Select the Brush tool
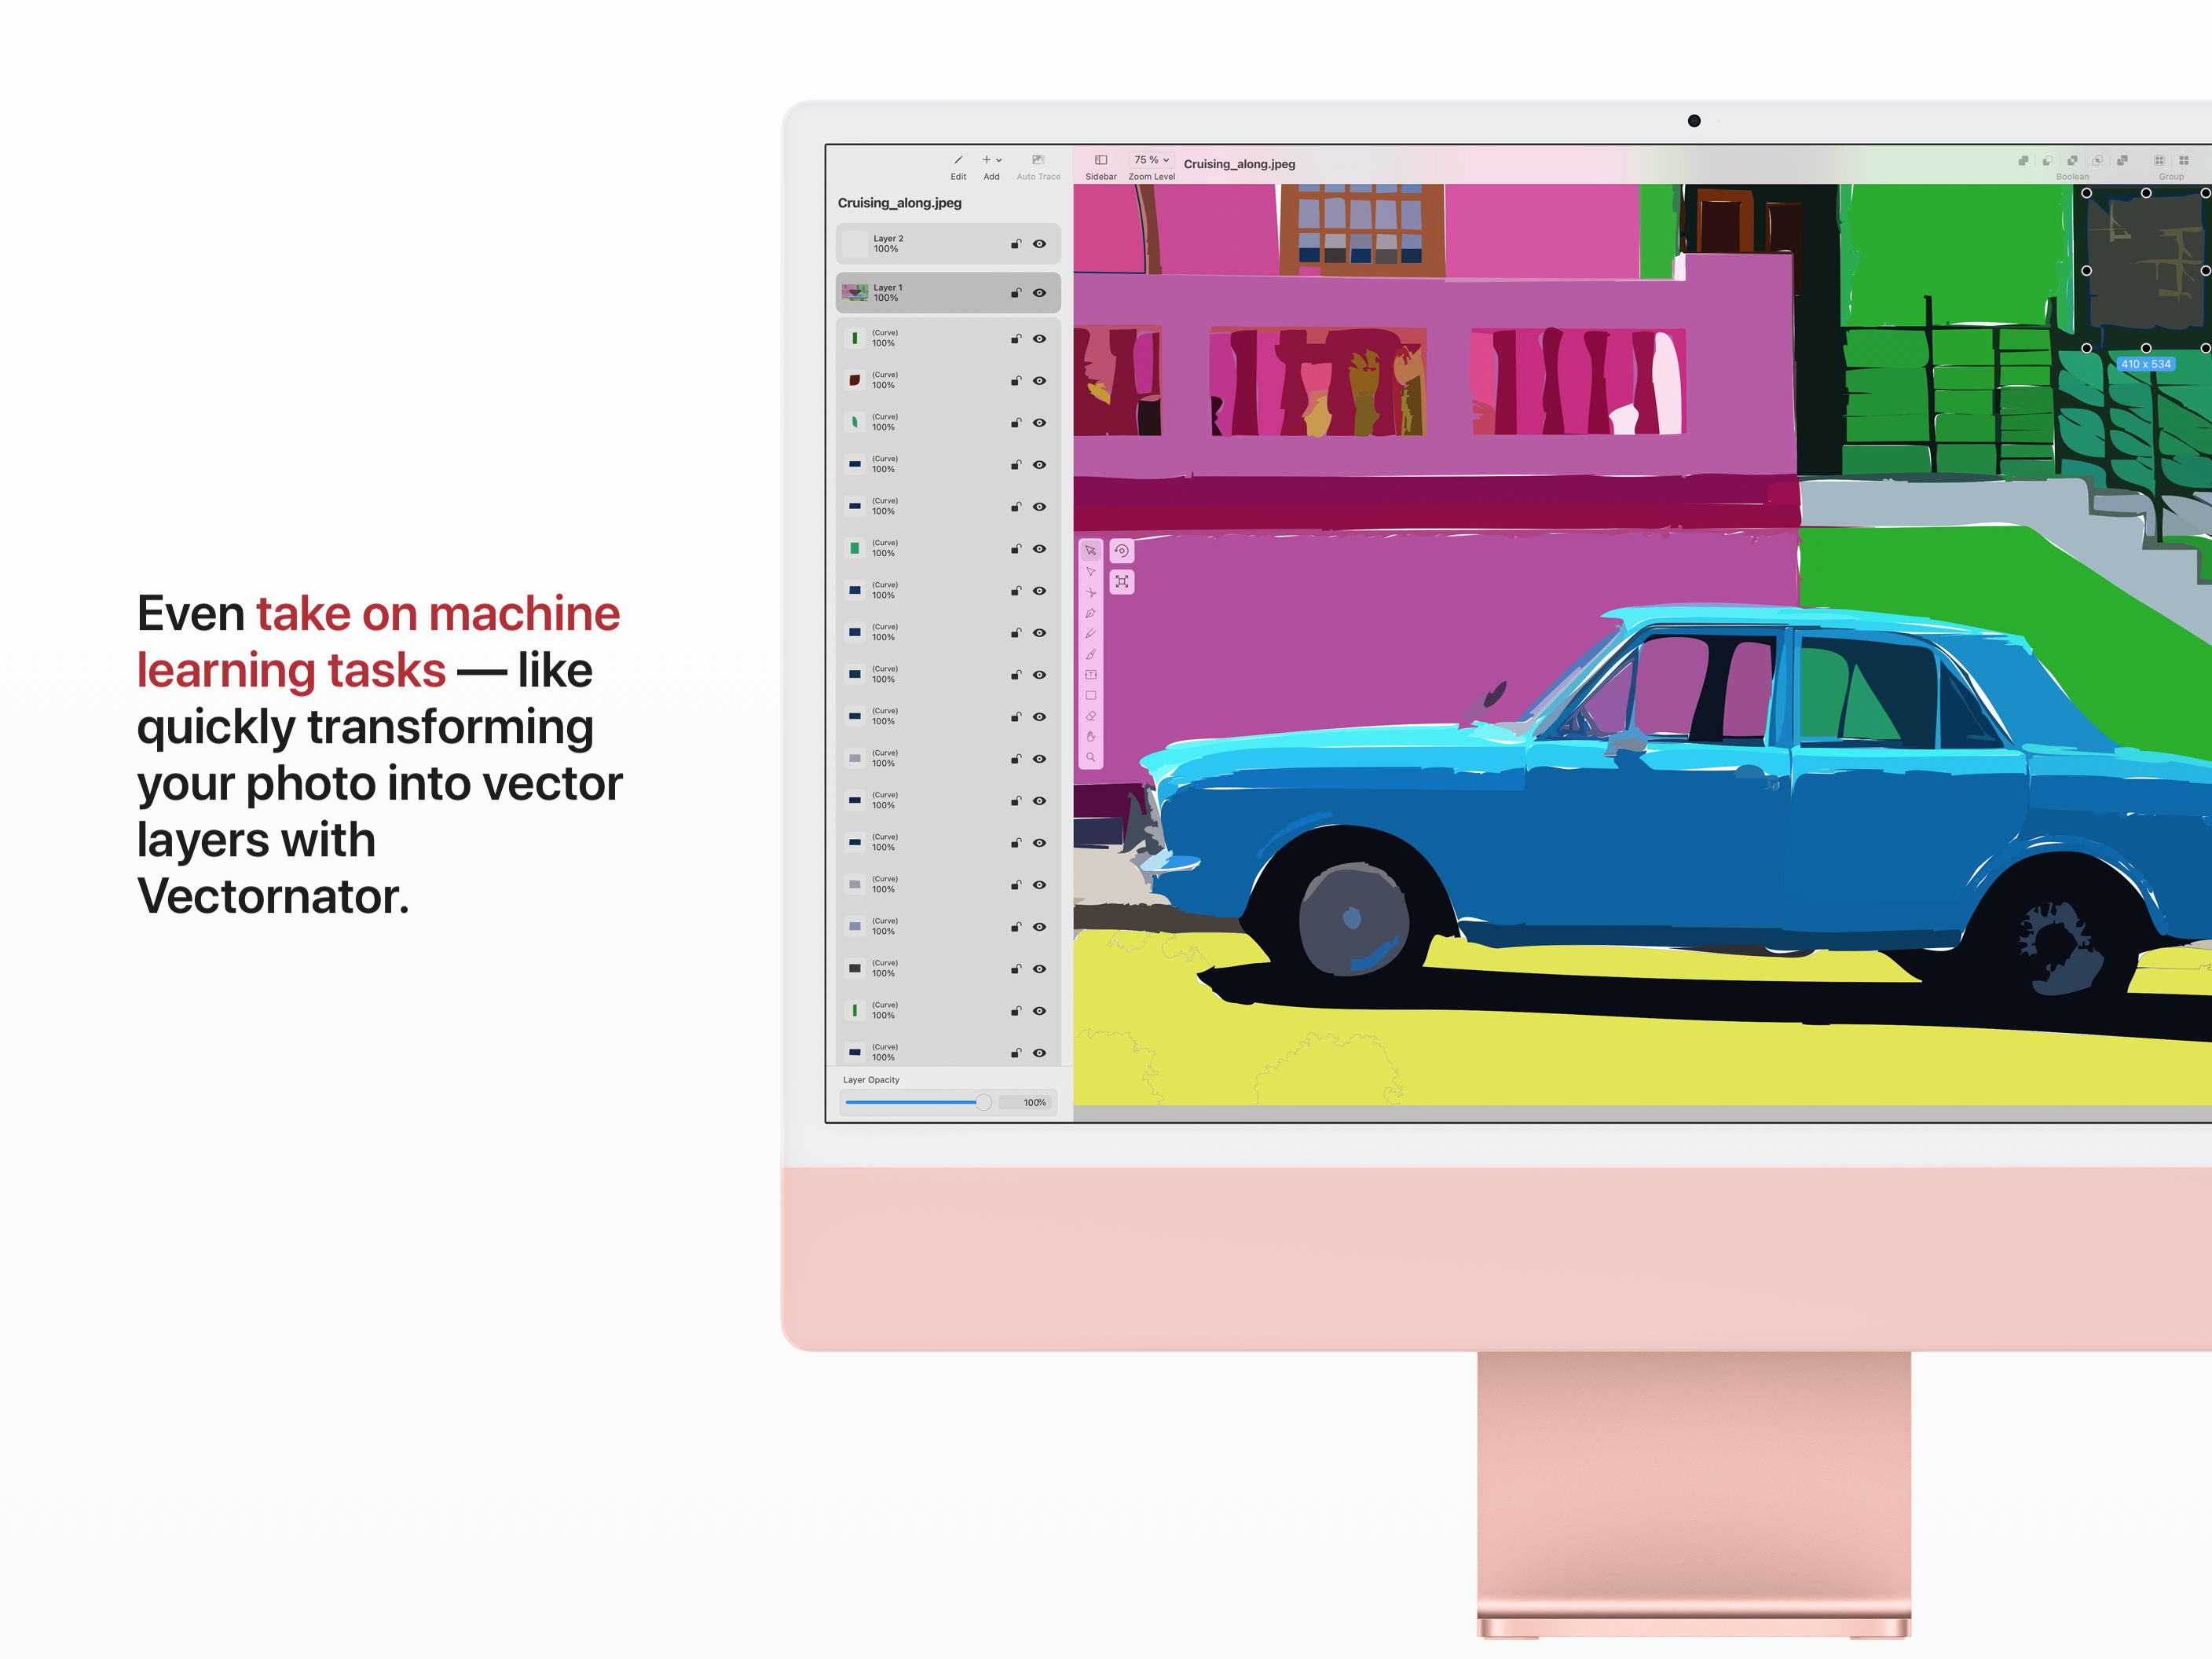The width and height of the screenshot is (2212, 1659). pyautogui.click(x=1090, y=654)
